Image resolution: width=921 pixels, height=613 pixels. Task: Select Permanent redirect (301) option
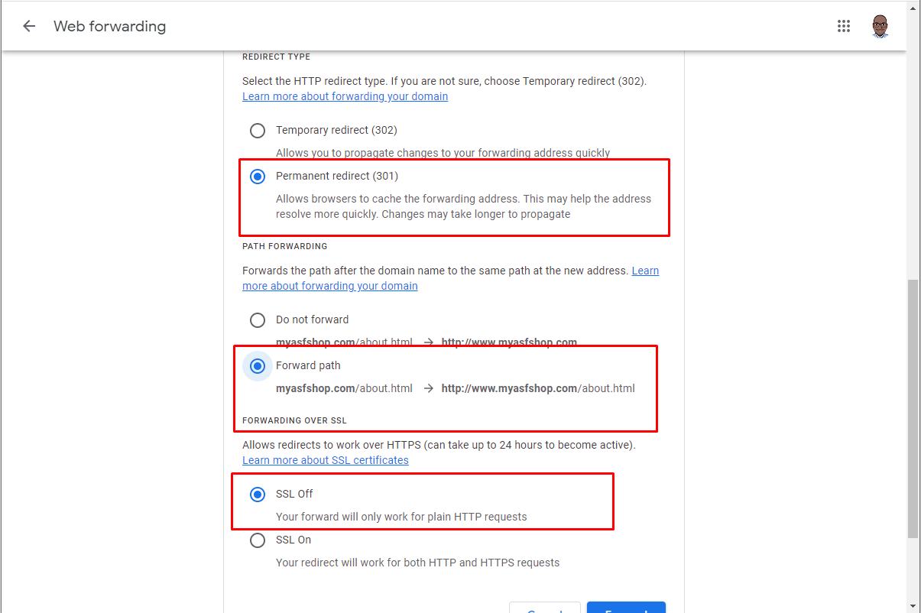258,177
